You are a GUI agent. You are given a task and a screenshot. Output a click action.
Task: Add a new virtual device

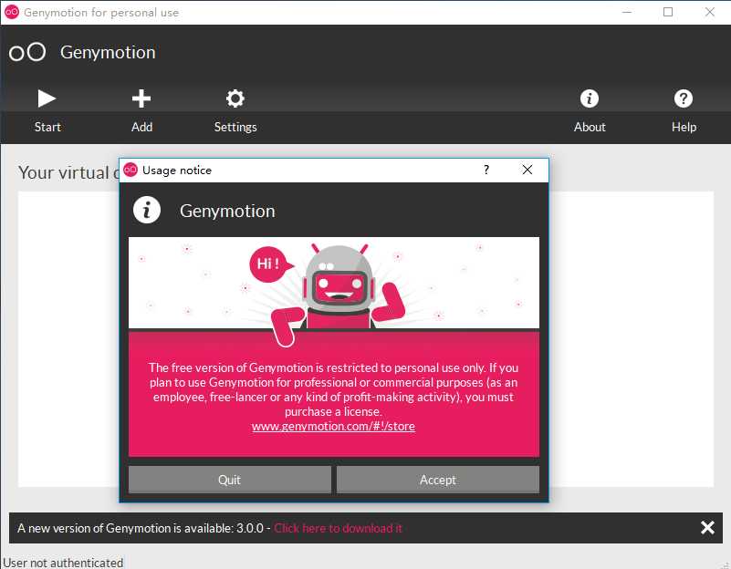point(141,98)
